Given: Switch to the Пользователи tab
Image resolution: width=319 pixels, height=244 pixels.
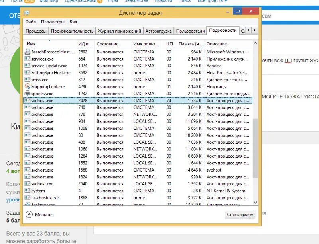Looking at the screenshot, I should tap(190, 31).
